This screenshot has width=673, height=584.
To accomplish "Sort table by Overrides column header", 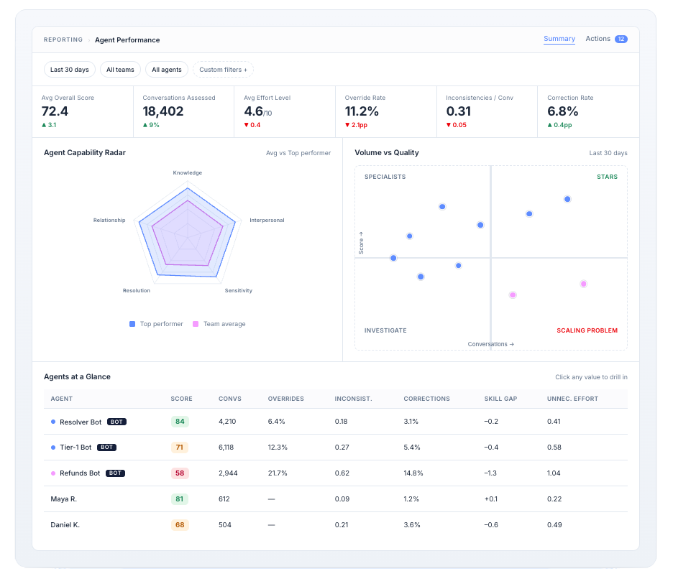I will point(286,399).
